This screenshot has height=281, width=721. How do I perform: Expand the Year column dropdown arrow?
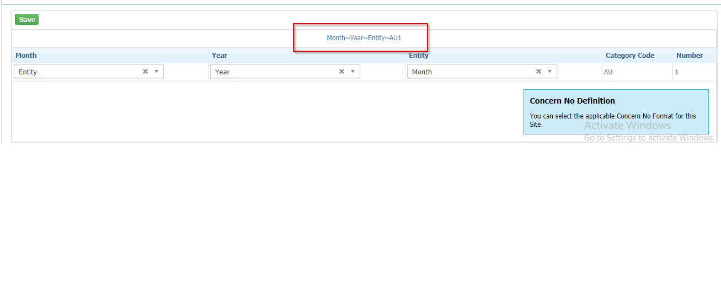[x=353, y=72]
